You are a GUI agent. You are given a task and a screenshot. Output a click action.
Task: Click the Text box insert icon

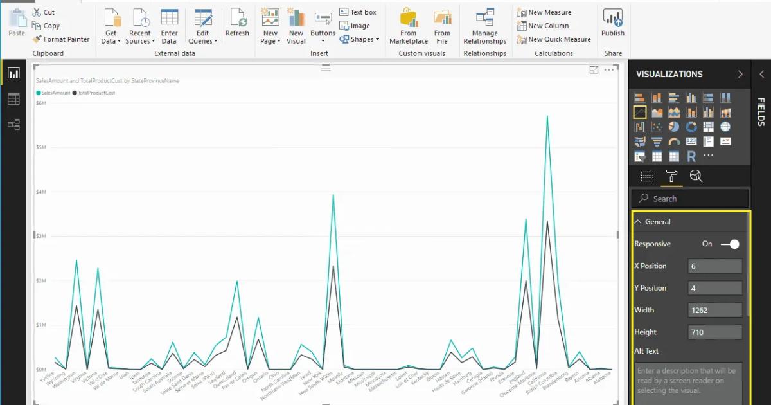tap(359, 12)
